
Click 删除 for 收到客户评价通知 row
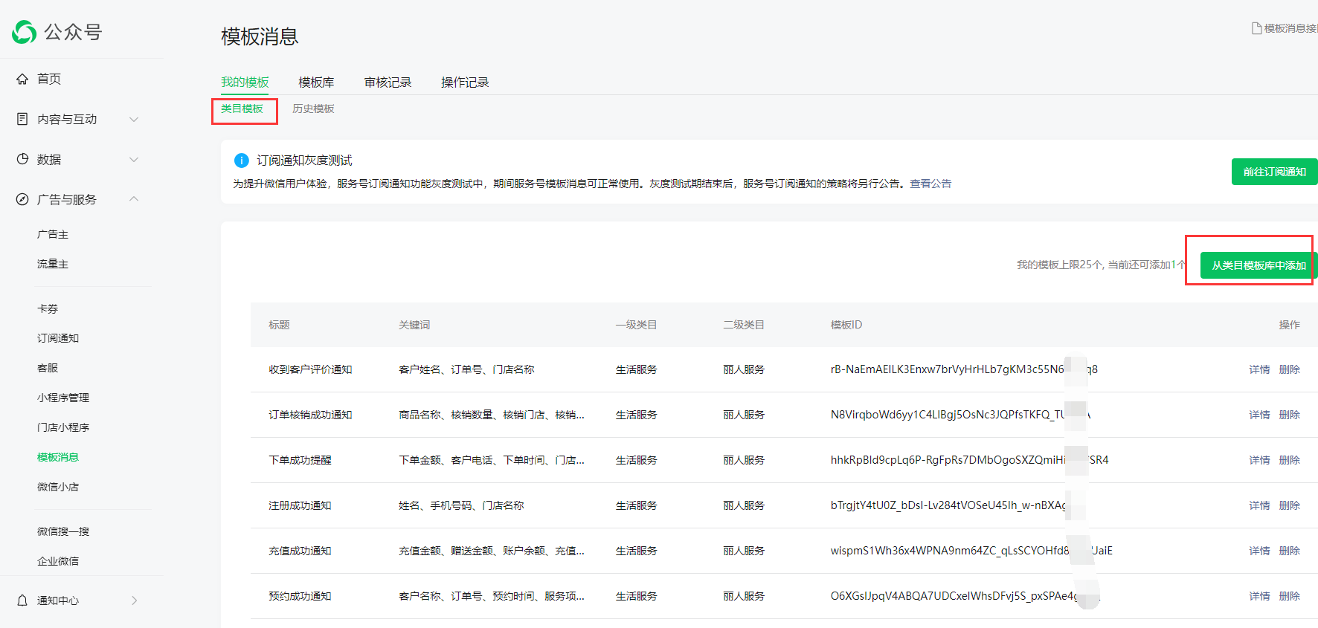1290,369
